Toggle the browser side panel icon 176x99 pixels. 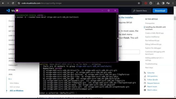[x=163, y=3]
